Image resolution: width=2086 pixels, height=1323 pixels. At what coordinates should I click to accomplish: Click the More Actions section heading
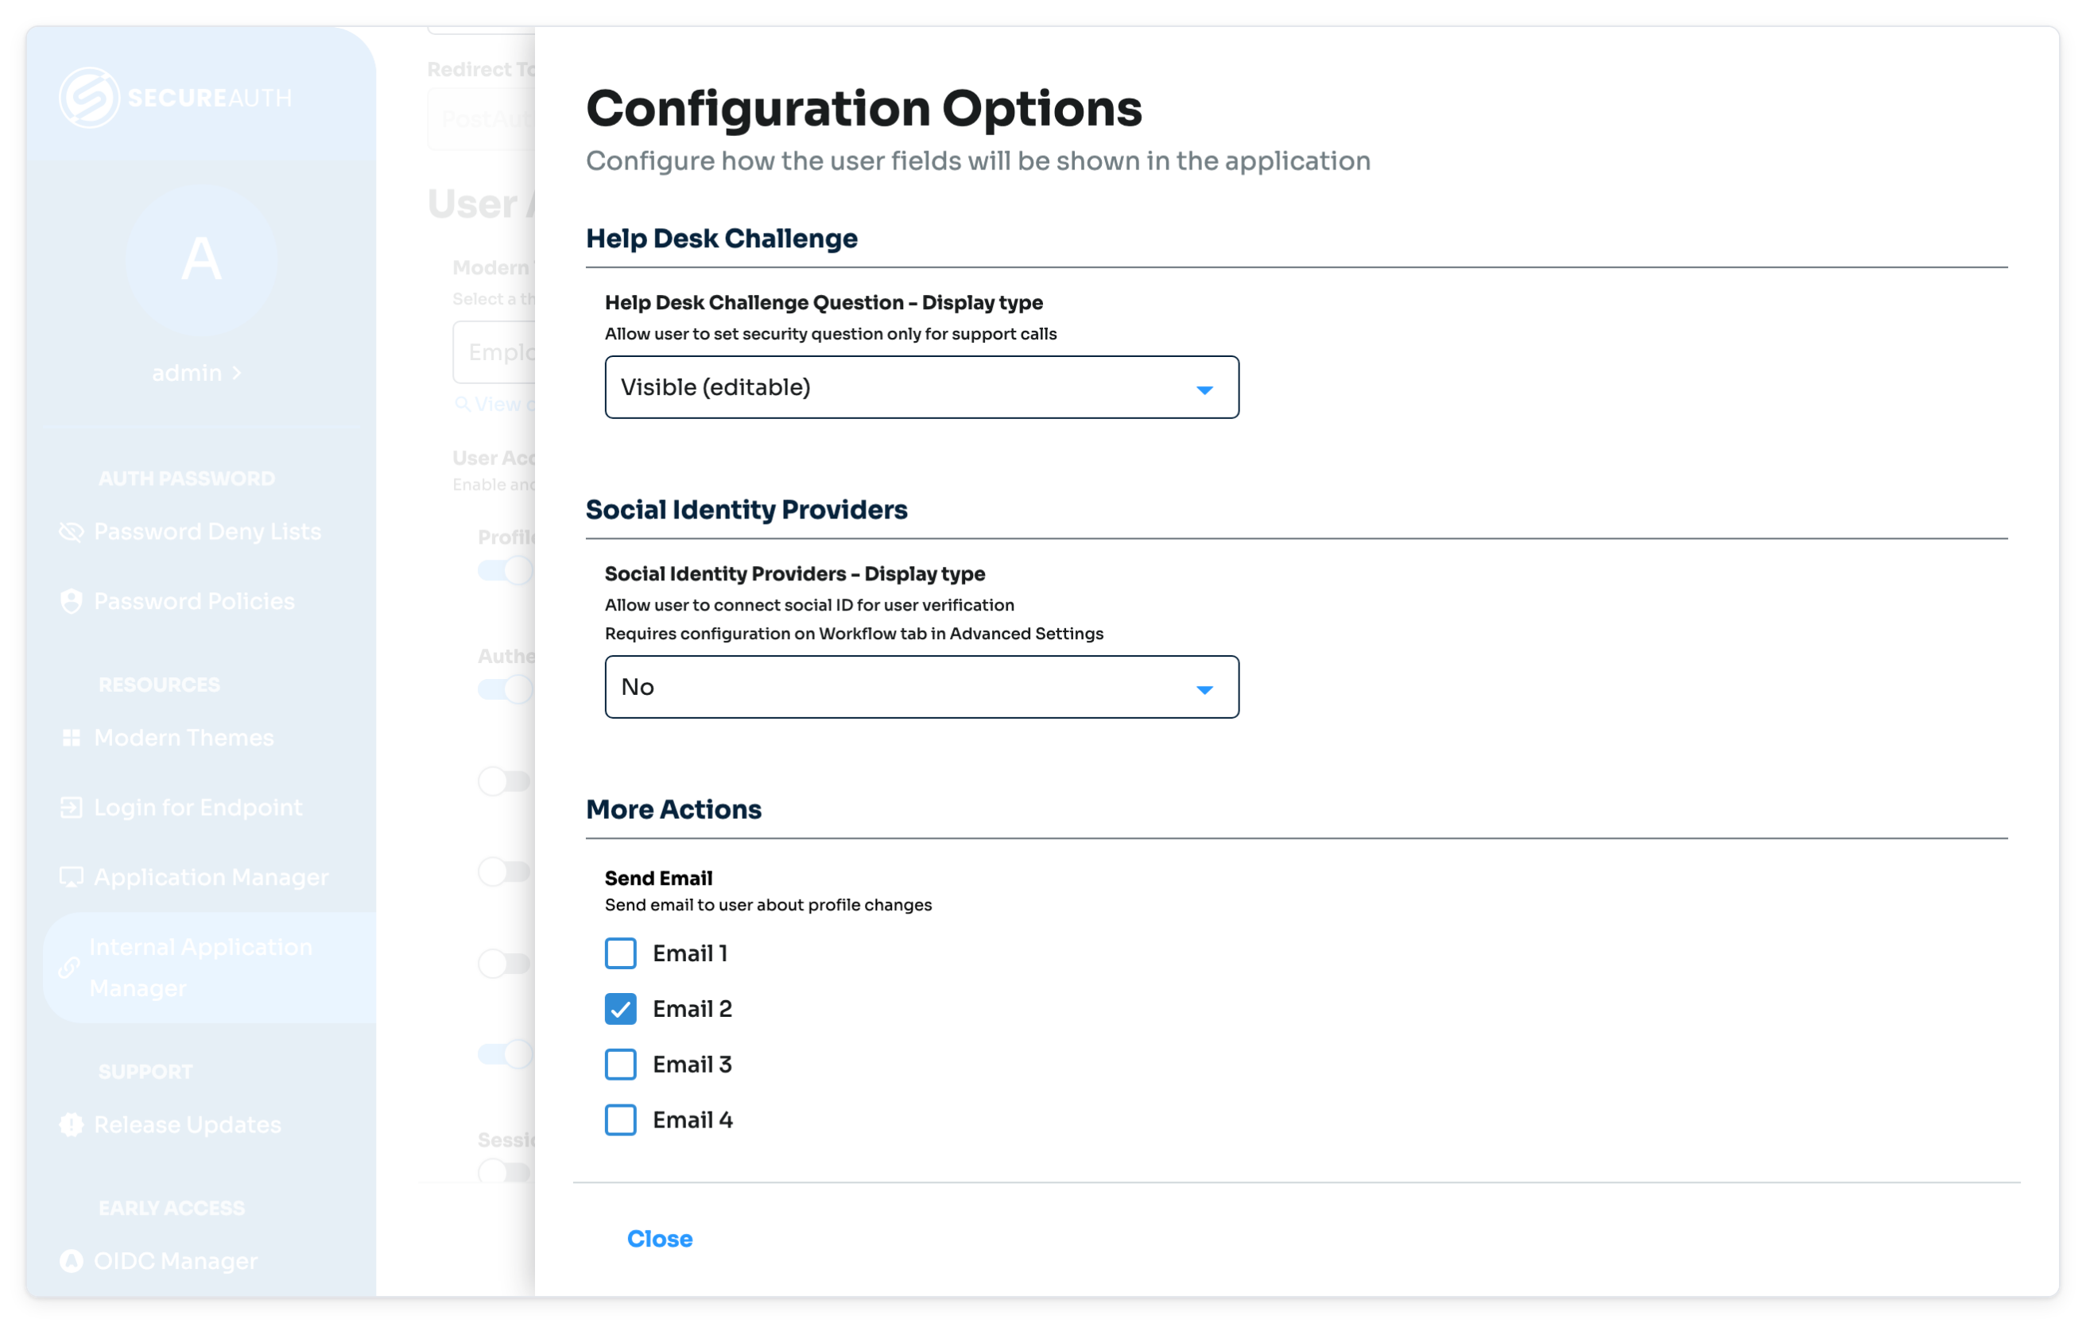click(x=673, y=809)
